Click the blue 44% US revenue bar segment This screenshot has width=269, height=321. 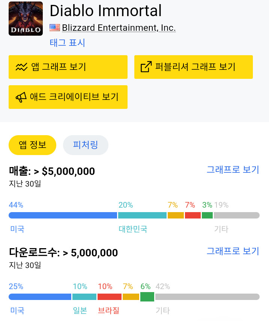pyautogui.click(x=63, y=216)
